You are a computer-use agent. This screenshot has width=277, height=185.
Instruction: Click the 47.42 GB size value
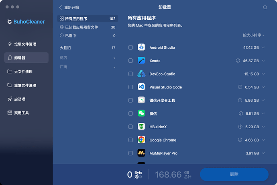[x=251, y=47]
